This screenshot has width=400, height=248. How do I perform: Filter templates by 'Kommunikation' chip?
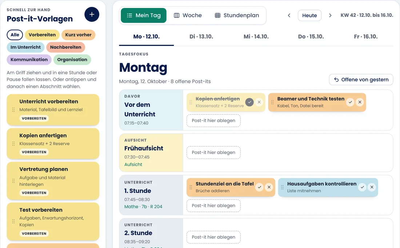(29, 59)
